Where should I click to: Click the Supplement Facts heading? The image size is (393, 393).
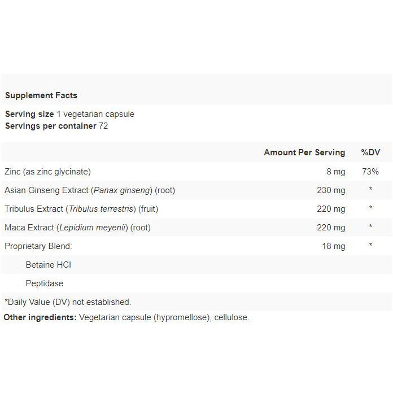coord(41,95)
